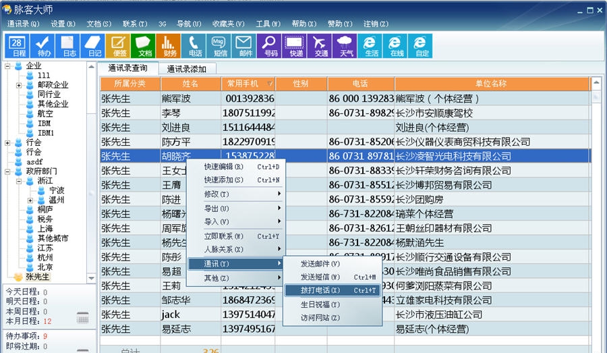The height and width of the screenshot is (353, 607).
Task: Select 发送邮件(V) in submenu
Action: click(333, 264)
